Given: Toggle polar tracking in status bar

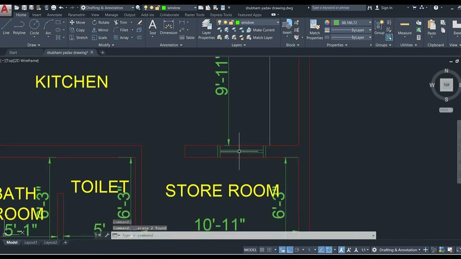Looking at the screenshot, I should [x=297, y=250].
